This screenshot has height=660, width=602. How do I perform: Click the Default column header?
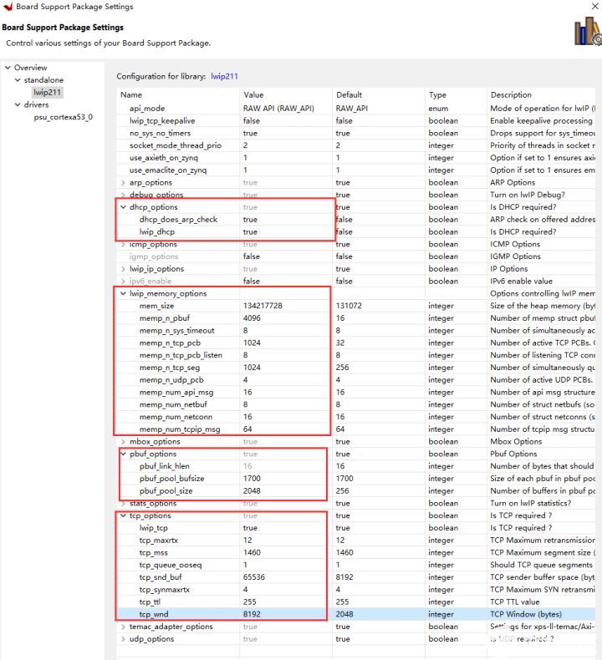click(x=378, y=94)
